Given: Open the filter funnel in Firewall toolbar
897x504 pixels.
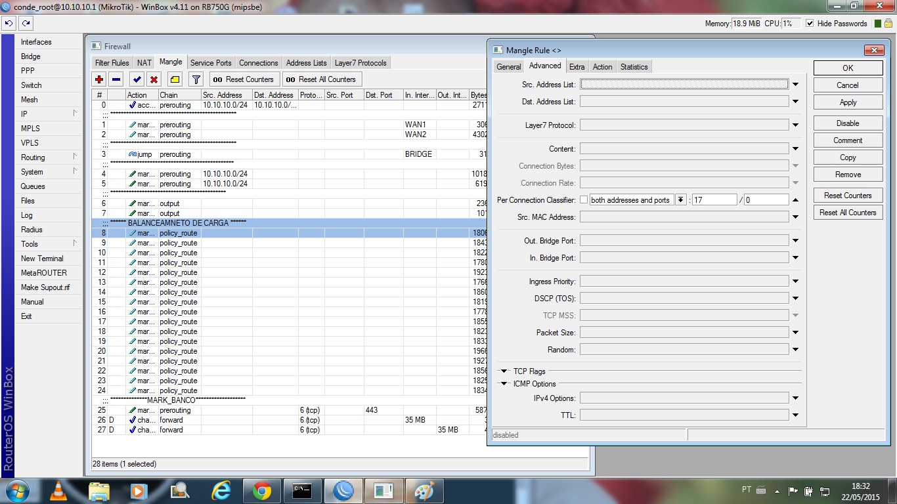Looking at the screenshot, I should click(x=196, y=79).
